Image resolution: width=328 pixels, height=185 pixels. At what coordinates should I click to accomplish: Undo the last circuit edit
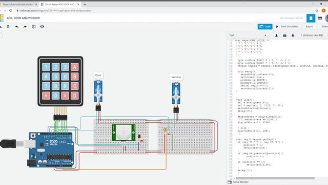[x=17, y=27]
